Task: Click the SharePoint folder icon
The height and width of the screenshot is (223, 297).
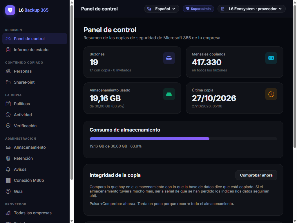Action: tap(8, 82)
